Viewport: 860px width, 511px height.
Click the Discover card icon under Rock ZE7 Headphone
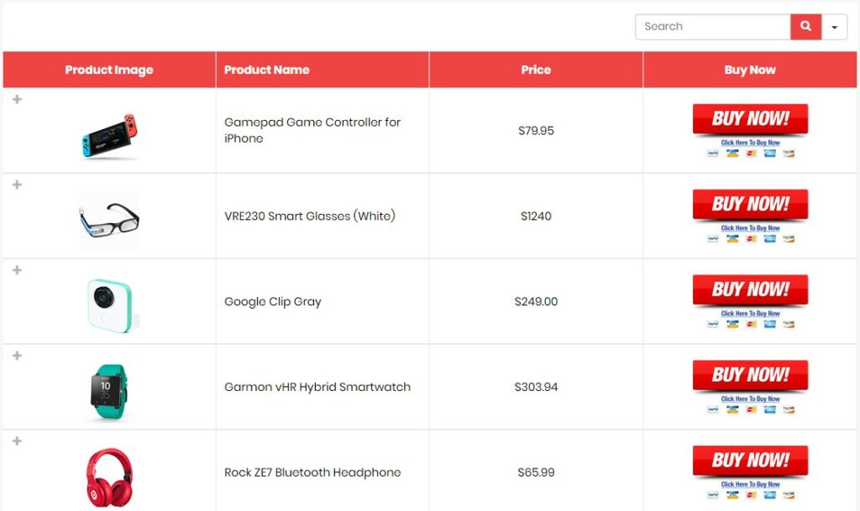(x=789, y=496)
